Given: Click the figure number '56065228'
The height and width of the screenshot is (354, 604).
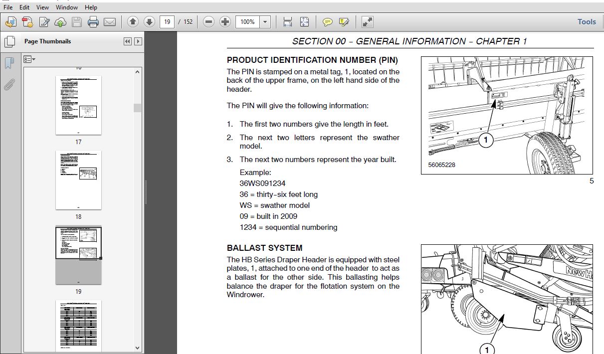Looking at the screenshot, I should [441, 165].
